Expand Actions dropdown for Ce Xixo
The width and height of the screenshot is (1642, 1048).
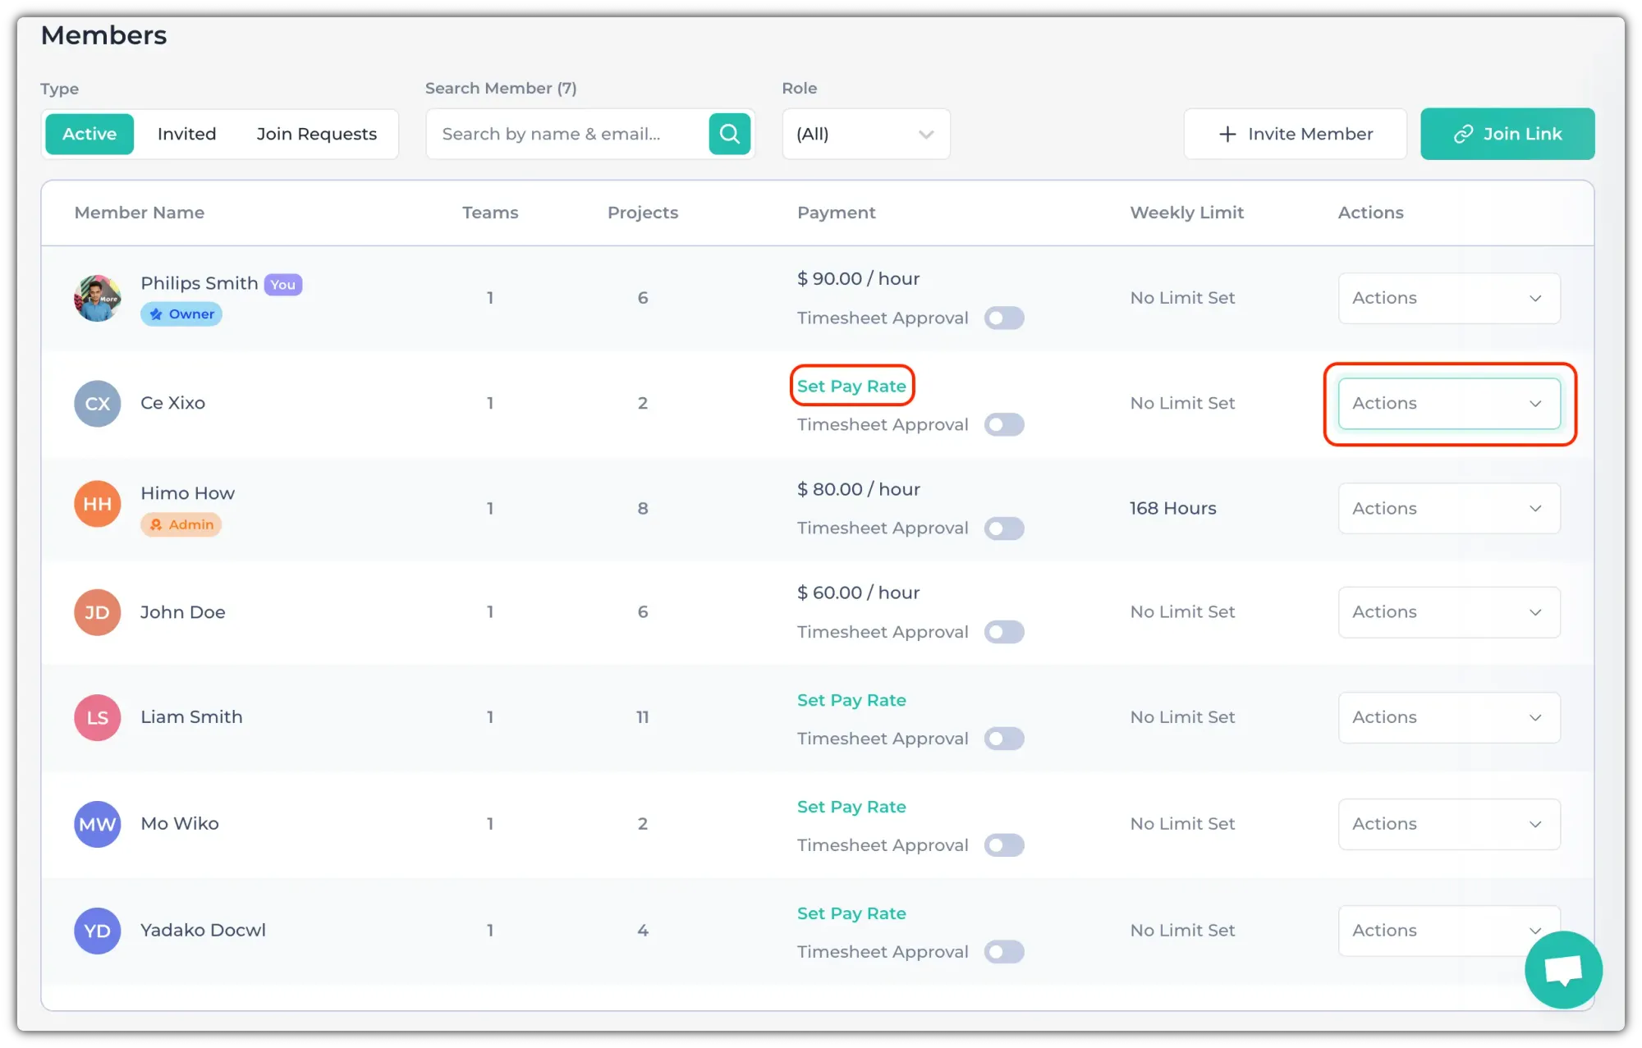click(x=1449, y=404)
